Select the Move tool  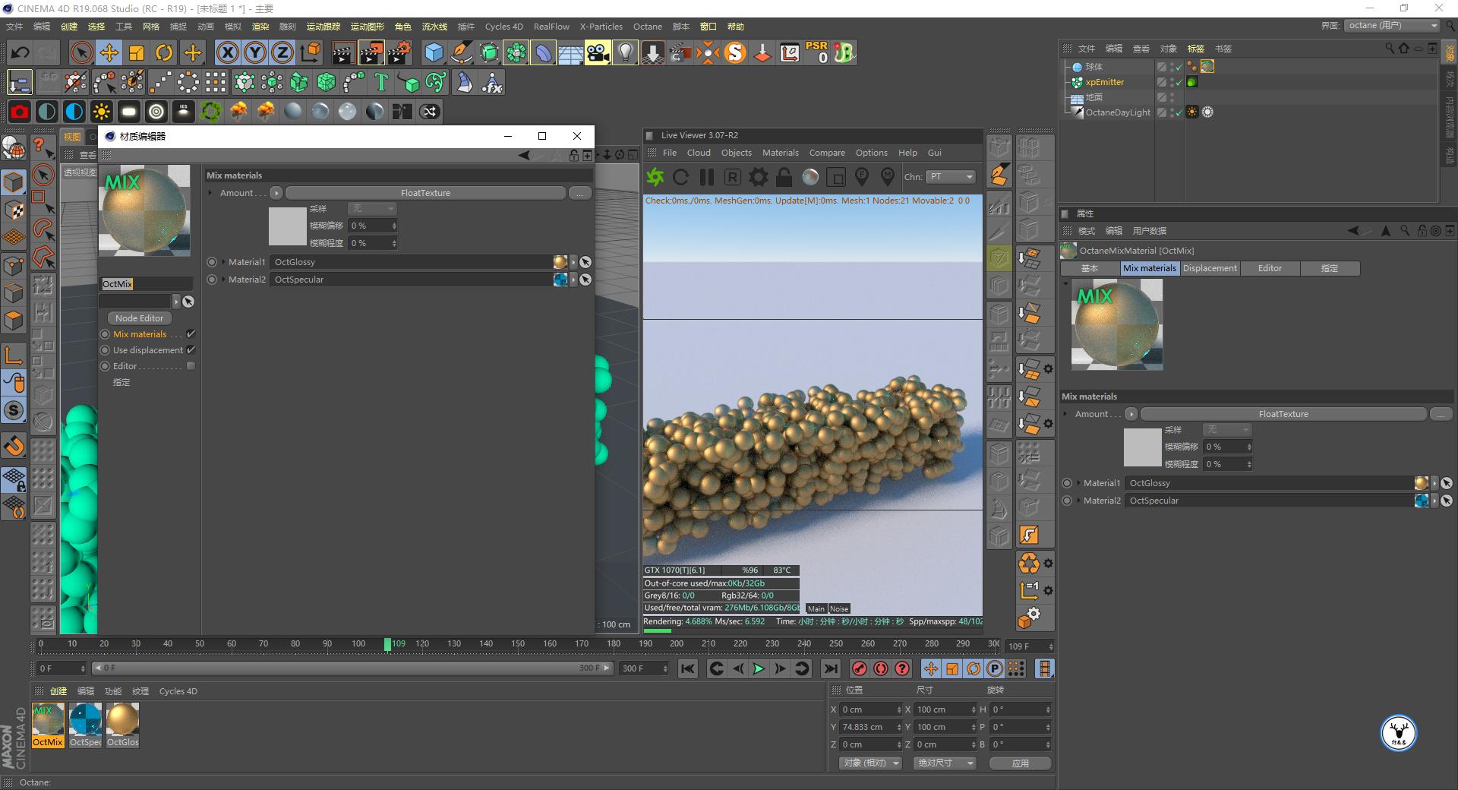pos(109,52)
